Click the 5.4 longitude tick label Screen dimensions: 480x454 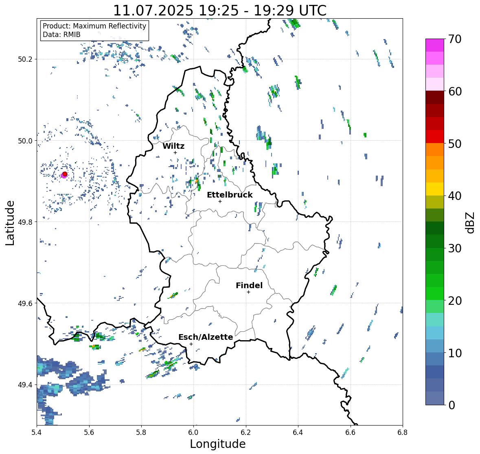37,432
